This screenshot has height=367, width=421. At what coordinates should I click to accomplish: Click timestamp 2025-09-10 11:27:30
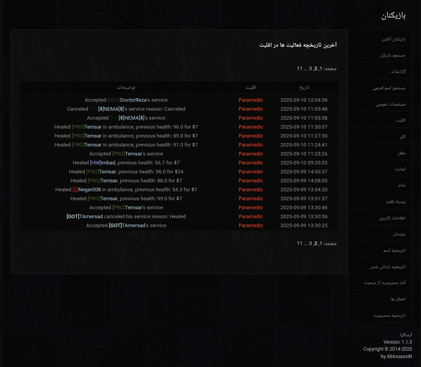coord(304,136)
